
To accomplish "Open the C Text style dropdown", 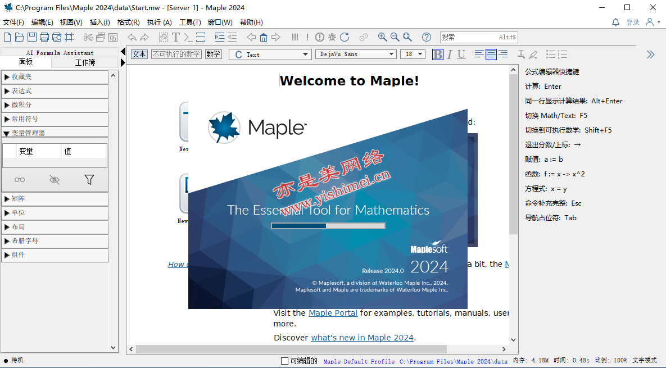I will tap(270, 54).
